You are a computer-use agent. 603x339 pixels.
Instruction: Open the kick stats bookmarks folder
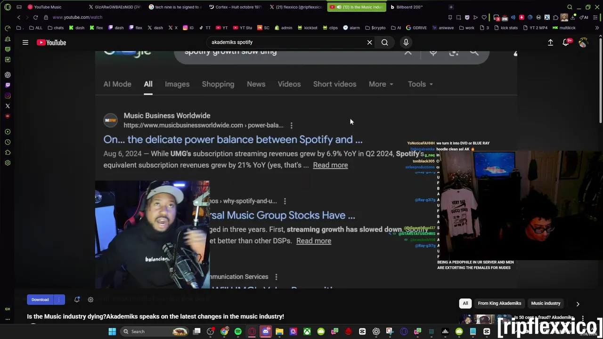coord(506,28)
